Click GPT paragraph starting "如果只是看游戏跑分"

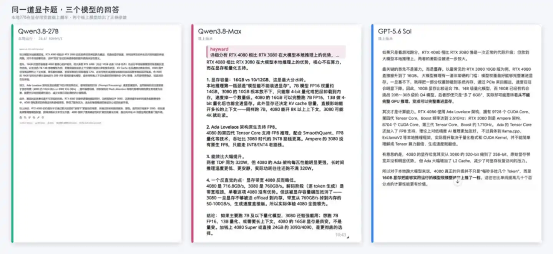[x=457, y=55]
